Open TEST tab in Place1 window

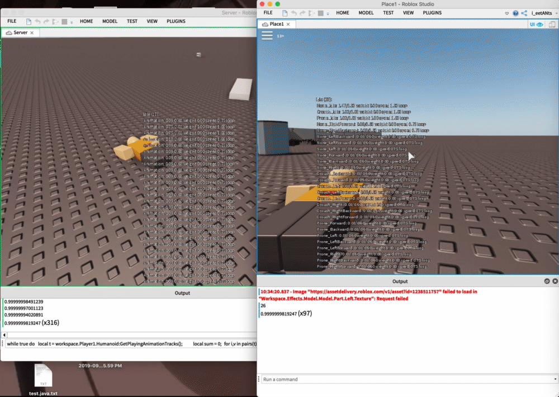pos(389,13)
